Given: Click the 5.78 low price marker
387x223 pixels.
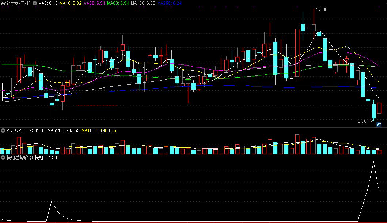Looking at the screenshot, I should [362, 121].
